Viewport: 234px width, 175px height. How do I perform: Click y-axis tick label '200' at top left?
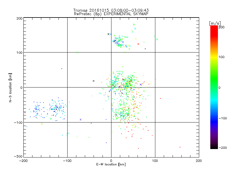click(19, 18)
